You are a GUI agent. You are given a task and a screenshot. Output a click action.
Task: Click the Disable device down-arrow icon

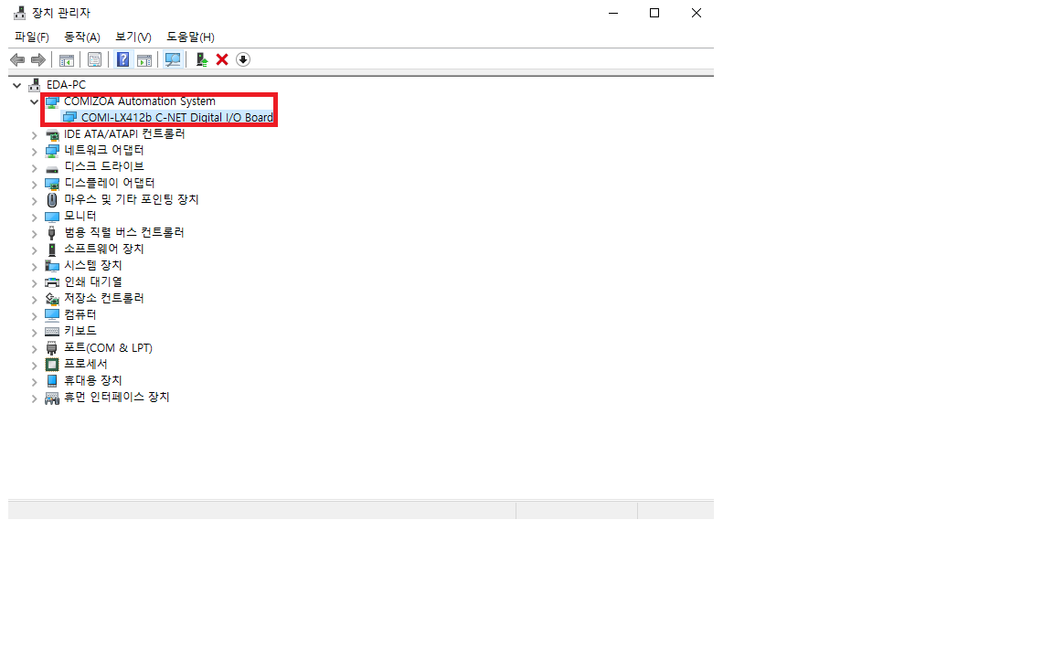coord(243,59)
